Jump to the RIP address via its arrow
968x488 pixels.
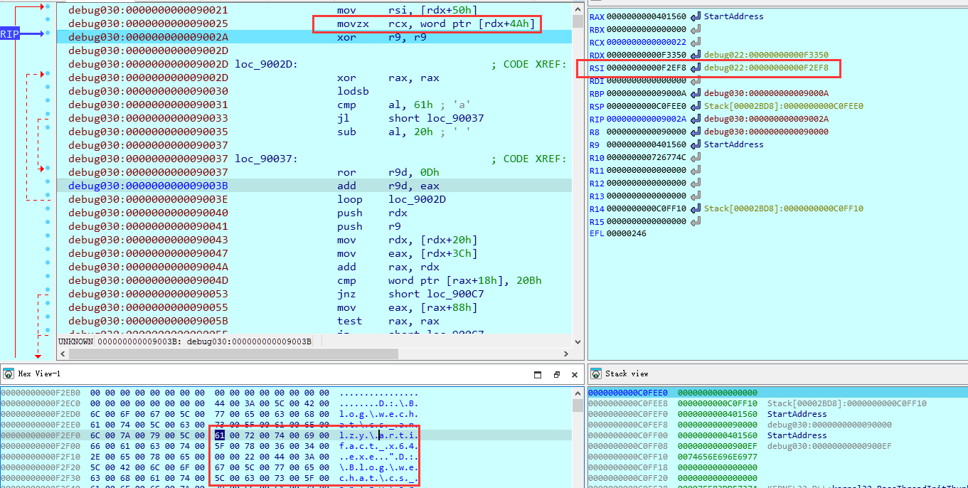[696, 119]
